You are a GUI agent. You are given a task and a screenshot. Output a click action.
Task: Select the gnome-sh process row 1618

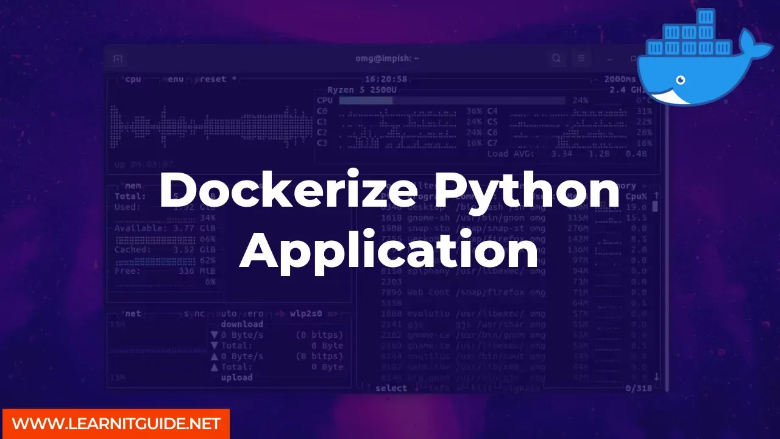click(513, 218)
